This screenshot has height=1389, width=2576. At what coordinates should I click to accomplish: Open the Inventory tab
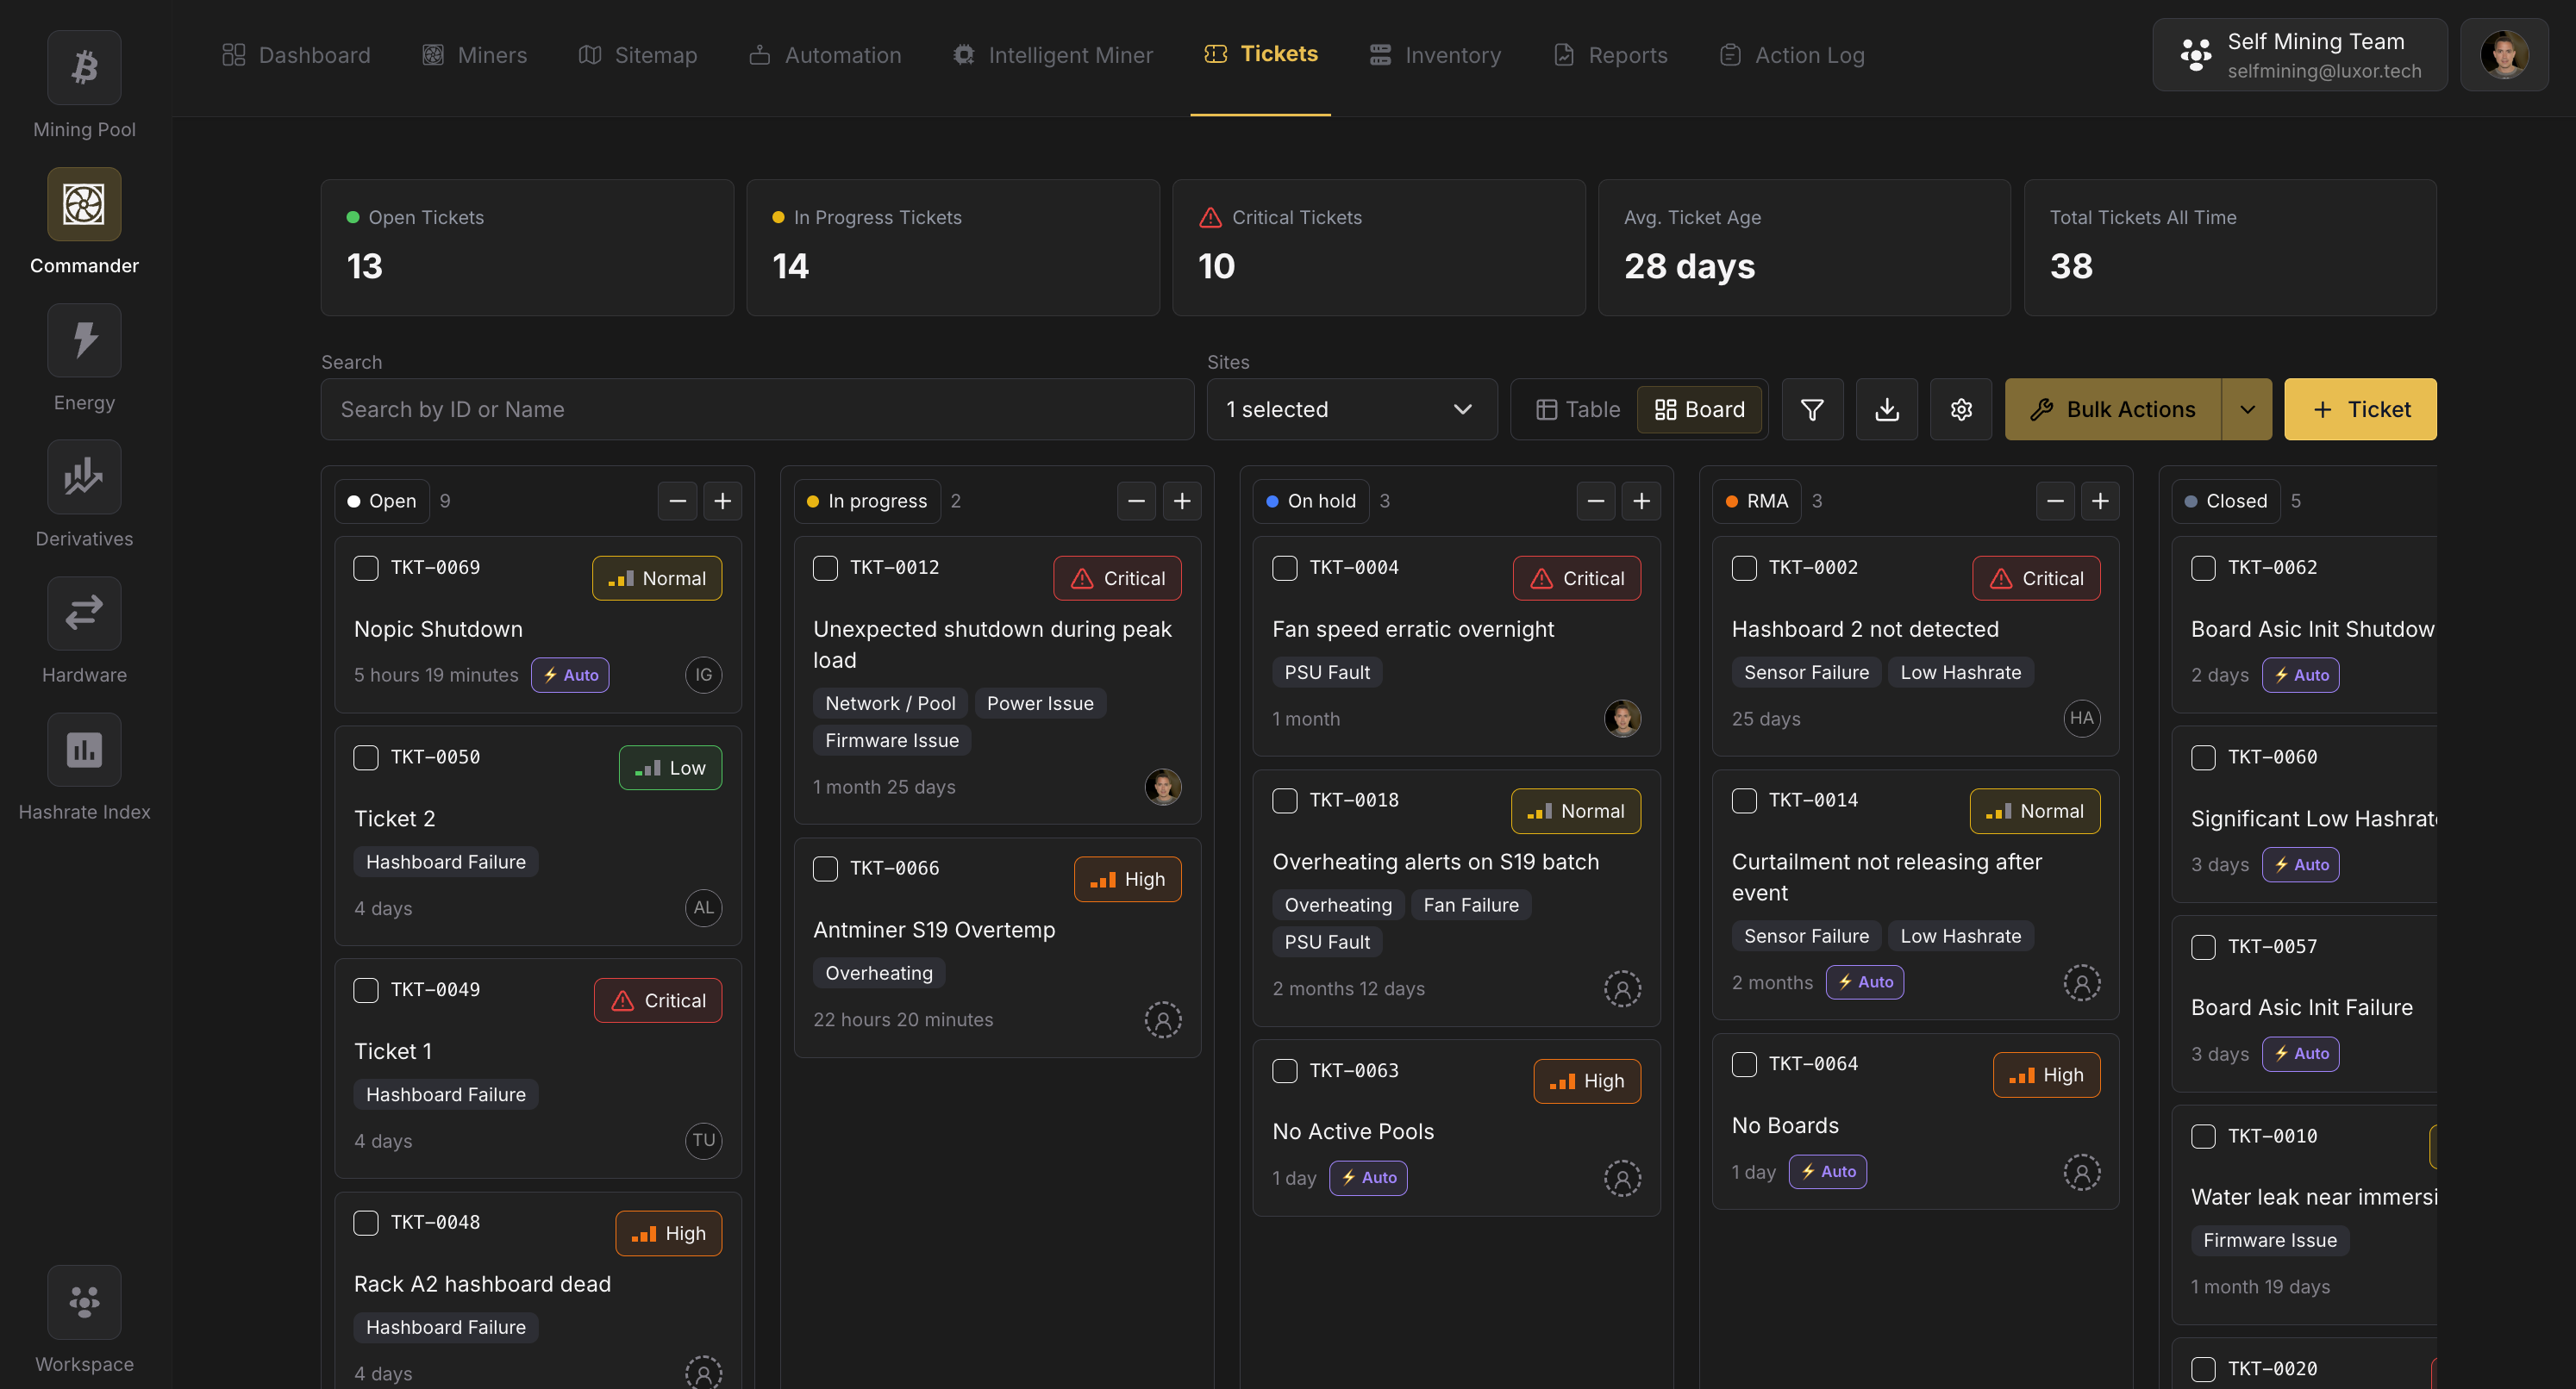click(1435, 55)
